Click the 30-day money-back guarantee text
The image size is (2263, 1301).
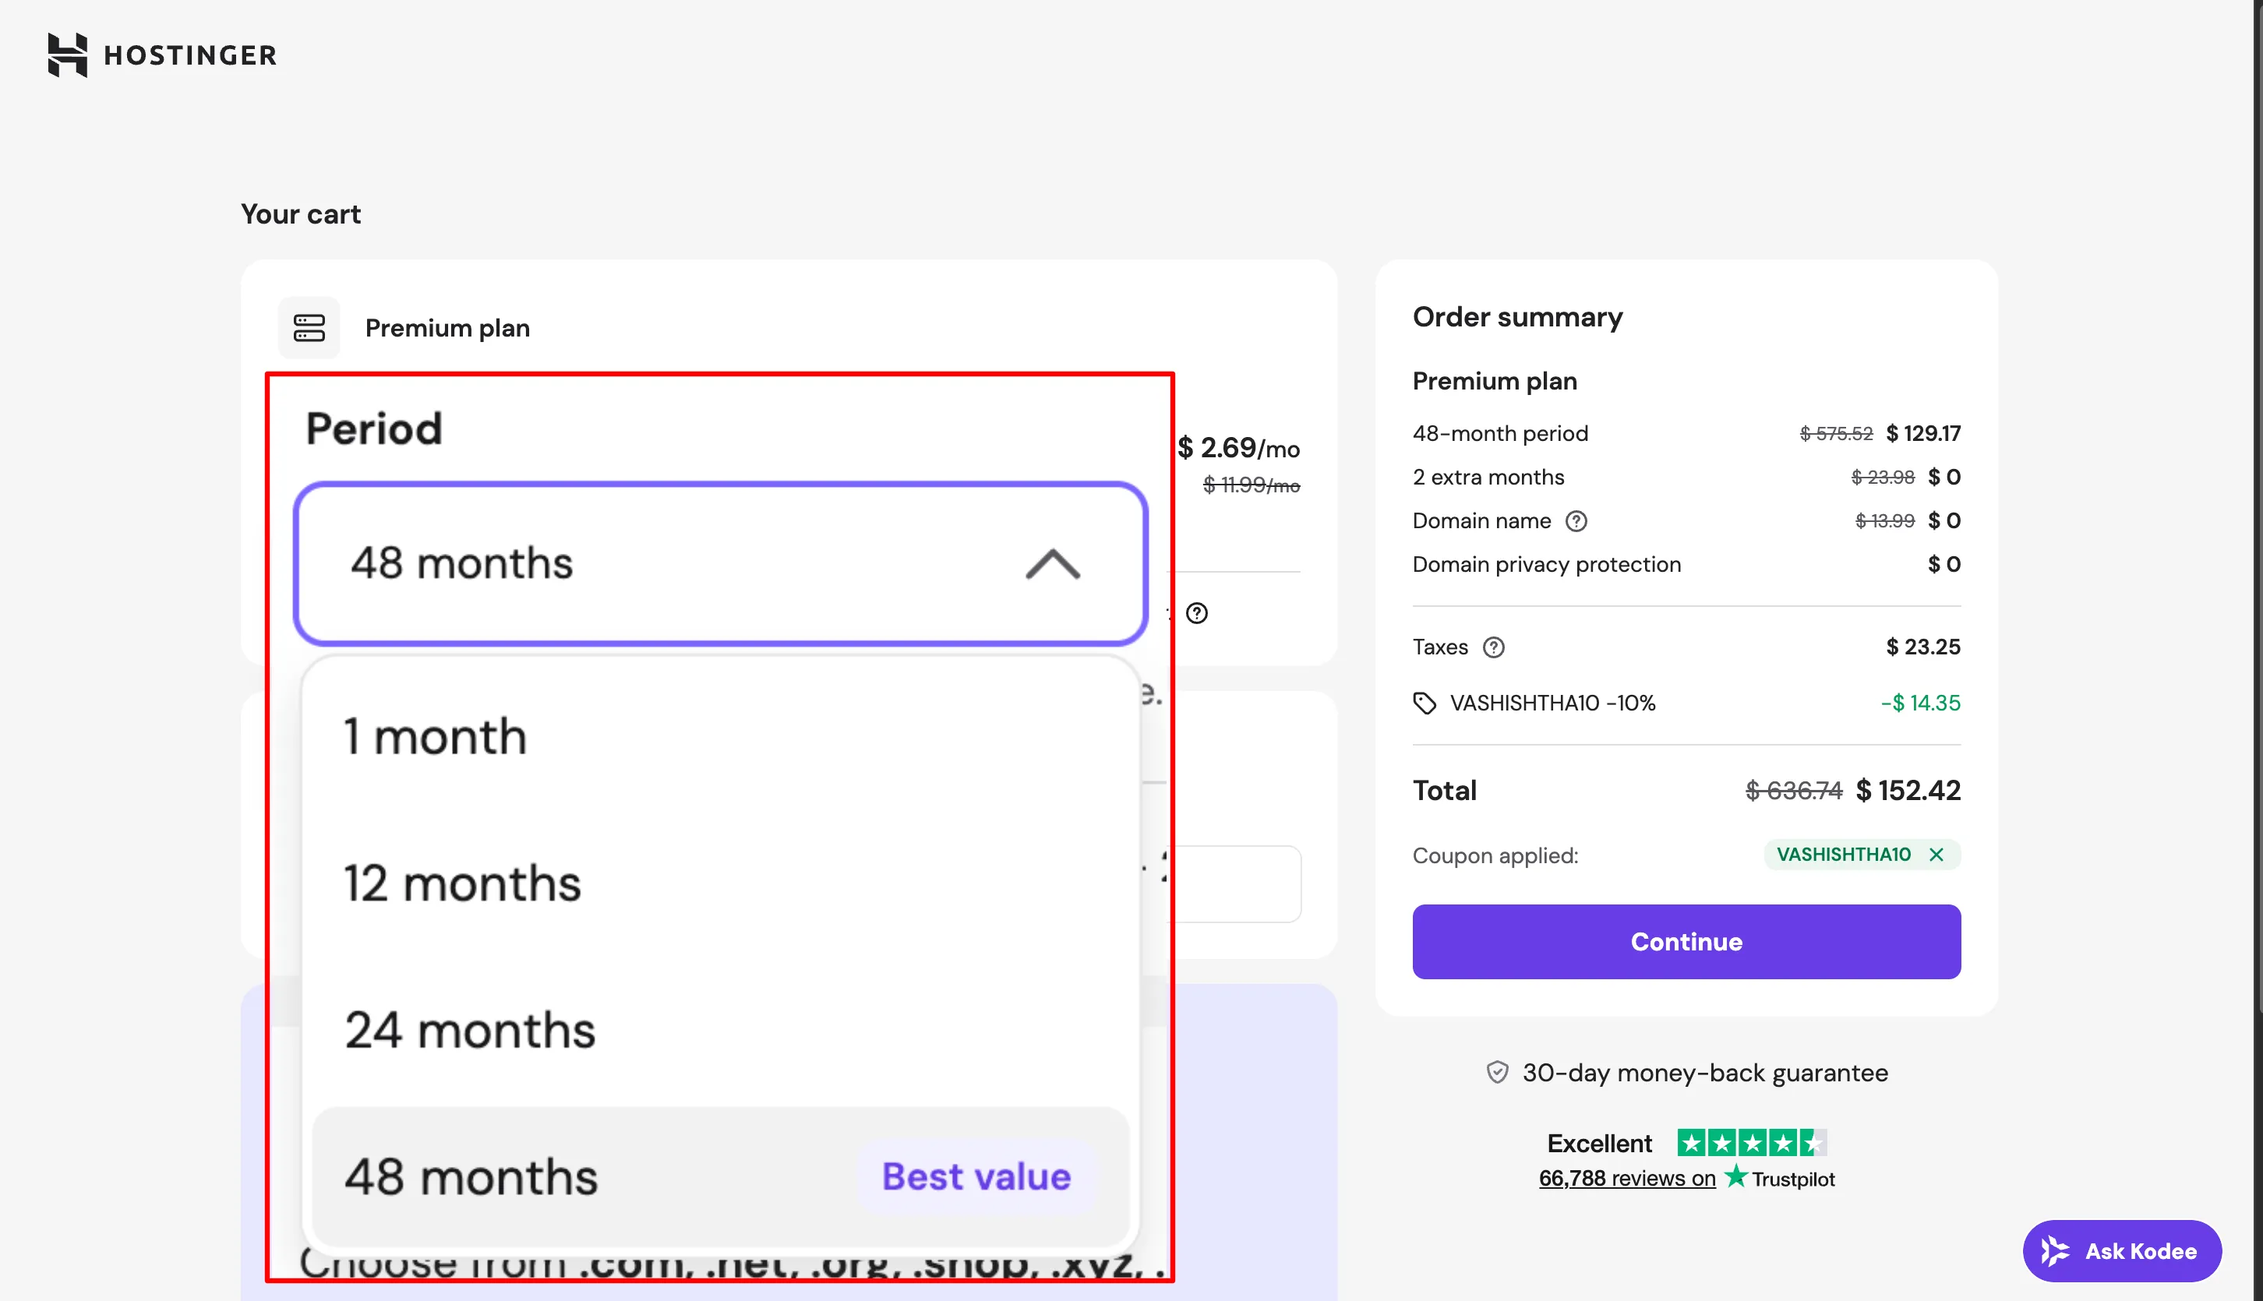click(1705, 1072)
